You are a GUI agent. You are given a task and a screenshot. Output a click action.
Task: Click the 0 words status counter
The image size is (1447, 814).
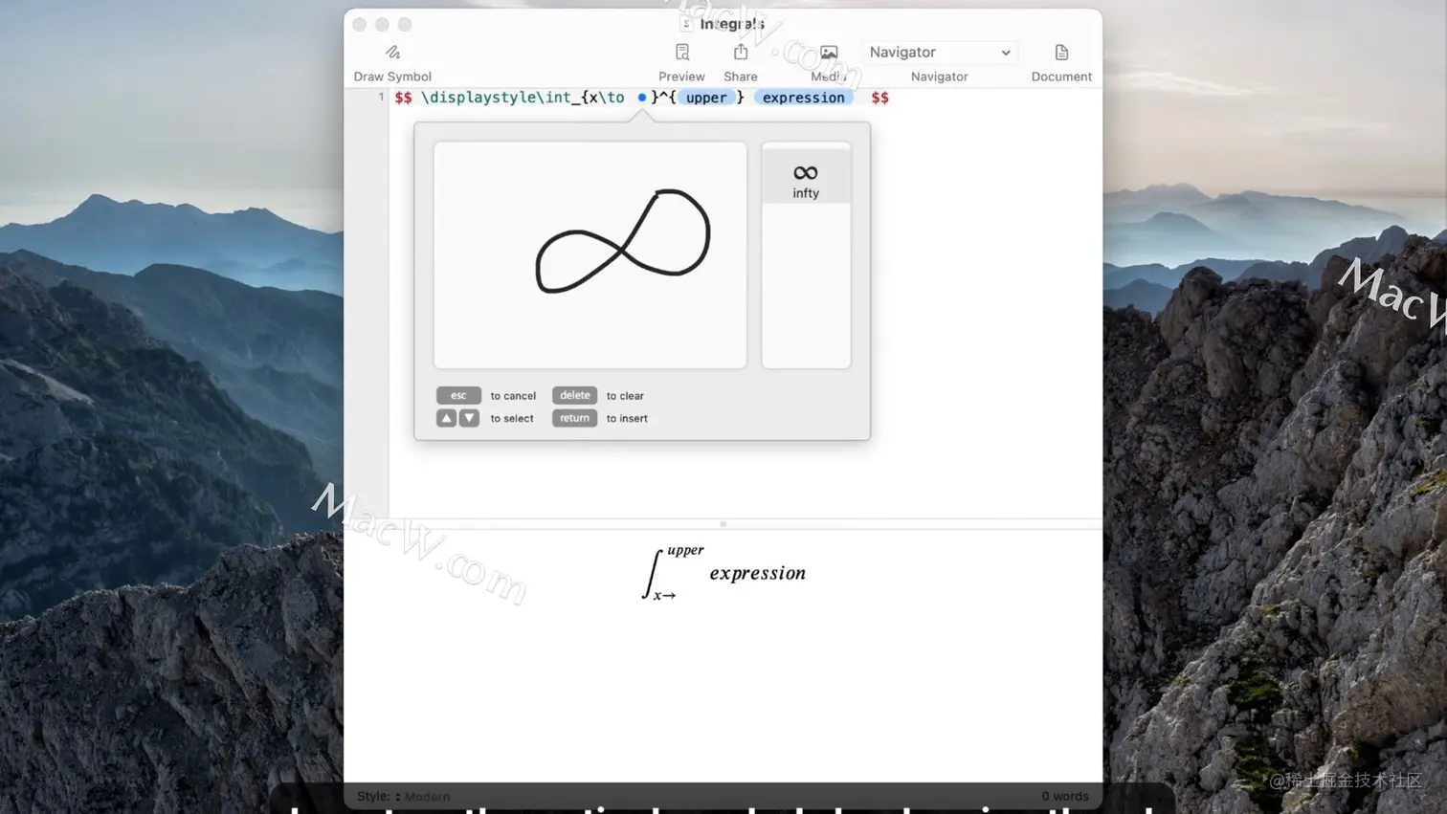[x=1064, y=796]
